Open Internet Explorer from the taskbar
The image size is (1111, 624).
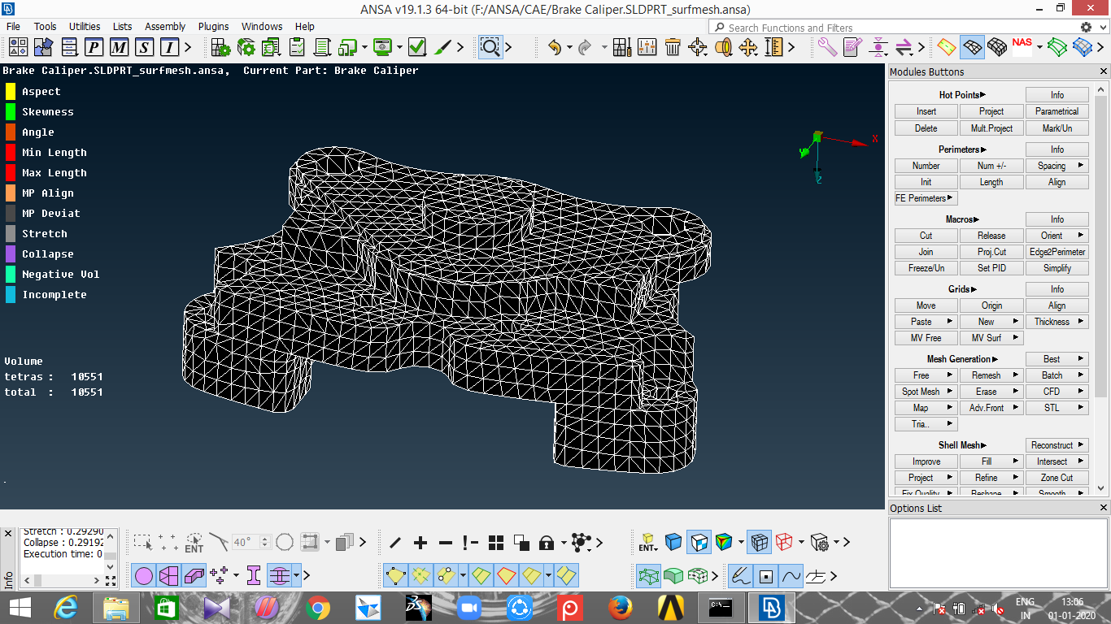(x=66, y=608)
